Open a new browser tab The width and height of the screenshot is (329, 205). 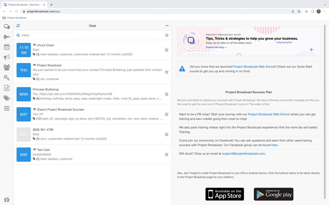51,5
